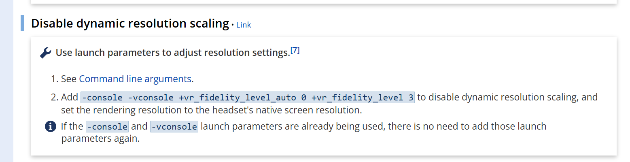Click the +vr_fidelity_level_auto 0 parameter text
The width and height of the screenshot is (630, 162).
click(243, 98)
